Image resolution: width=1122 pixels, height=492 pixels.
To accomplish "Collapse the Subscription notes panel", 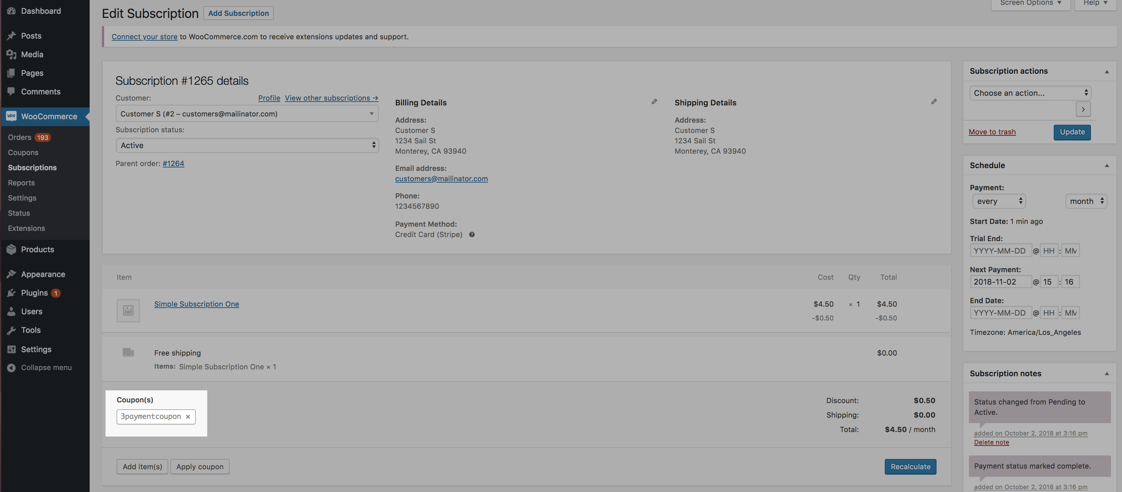I will (1107, 373).
